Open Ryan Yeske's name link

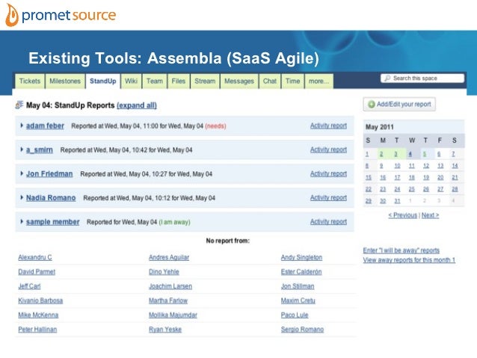click(165, 330)
